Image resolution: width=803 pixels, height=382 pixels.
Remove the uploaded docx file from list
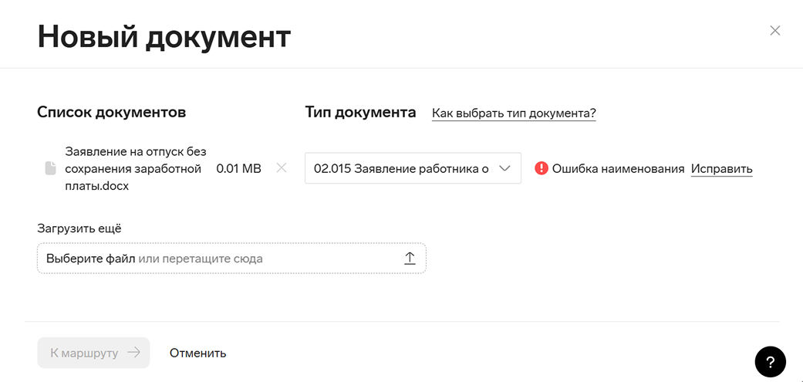[281, 168]
